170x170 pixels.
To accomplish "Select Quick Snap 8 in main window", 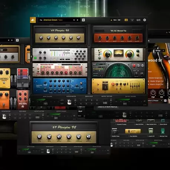I will click(97, 104).
